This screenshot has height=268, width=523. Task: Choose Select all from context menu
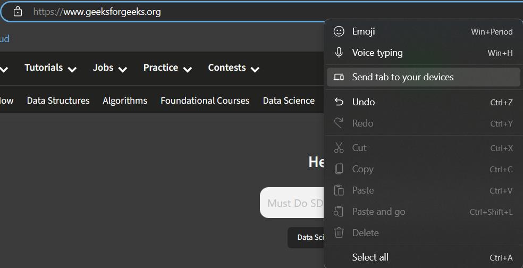pyautogui.click(x=370, y=257)
